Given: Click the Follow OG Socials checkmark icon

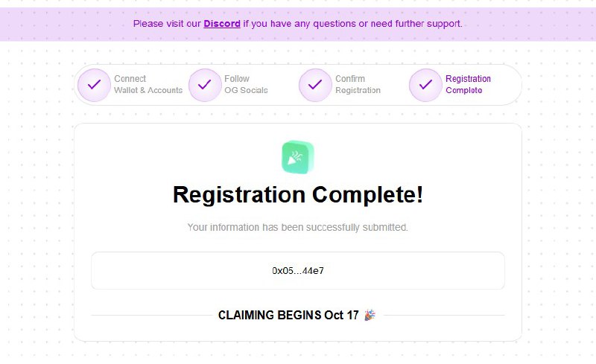Looking at the screenshot, I should pos(205,85).
